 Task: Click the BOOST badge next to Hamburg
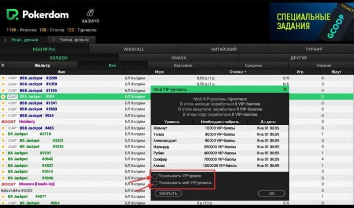pyautogui.click(x=8, y=121)
